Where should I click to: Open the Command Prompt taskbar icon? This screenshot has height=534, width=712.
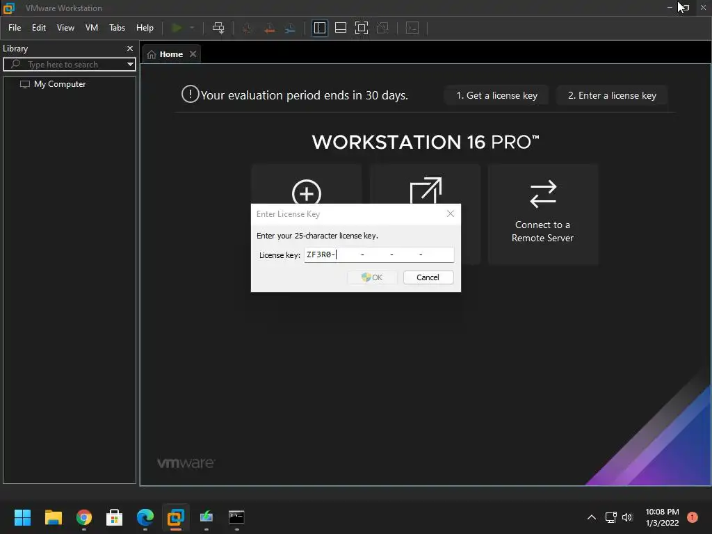coord(236,517)
